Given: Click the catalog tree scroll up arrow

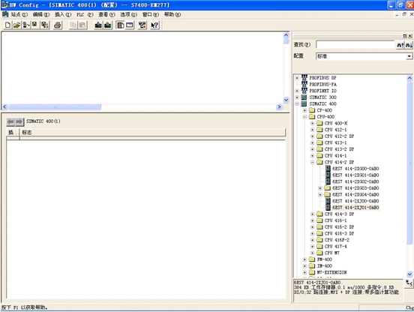Looking at the screenshot, I should point(409,78).
